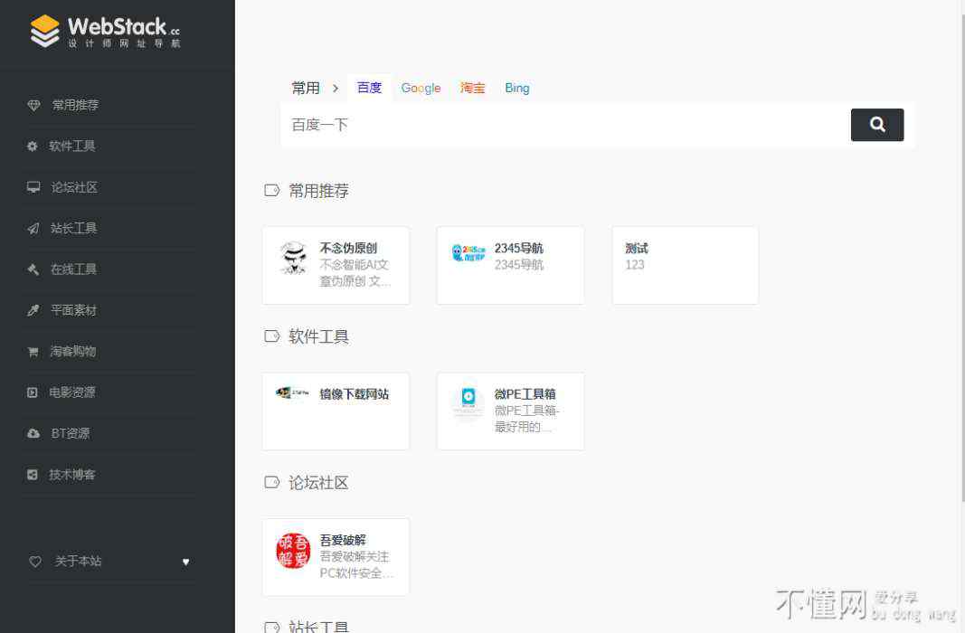Image resolution: width=965 pixels, height=633 pixels.
Task: Open the 微PE工具箱 site card
Action: pyautogui.click(x=510, y=411)
